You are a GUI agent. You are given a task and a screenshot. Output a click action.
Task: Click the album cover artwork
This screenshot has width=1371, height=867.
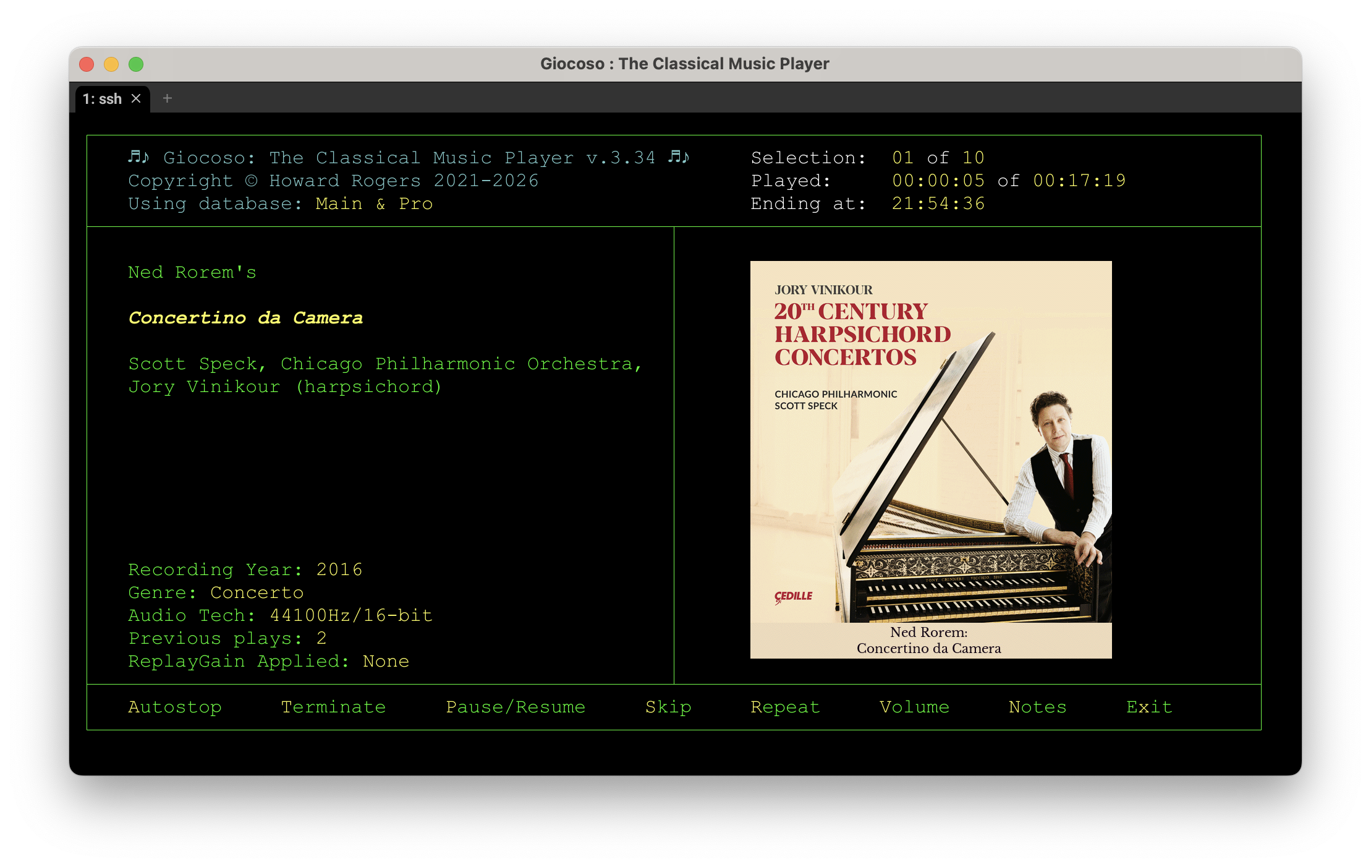(x=930, y=460)
